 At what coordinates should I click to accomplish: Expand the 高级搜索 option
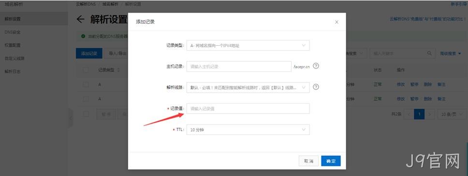(450, 54)
